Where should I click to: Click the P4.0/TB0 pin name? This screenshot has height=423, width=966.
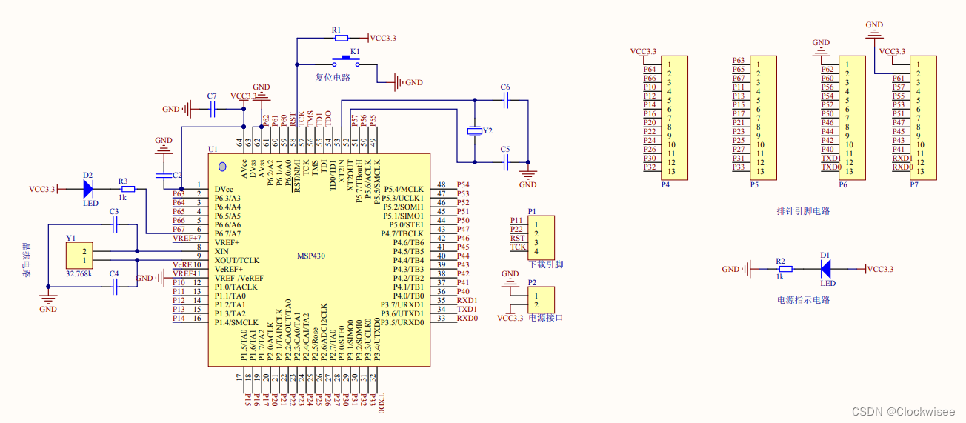point(408,296)
